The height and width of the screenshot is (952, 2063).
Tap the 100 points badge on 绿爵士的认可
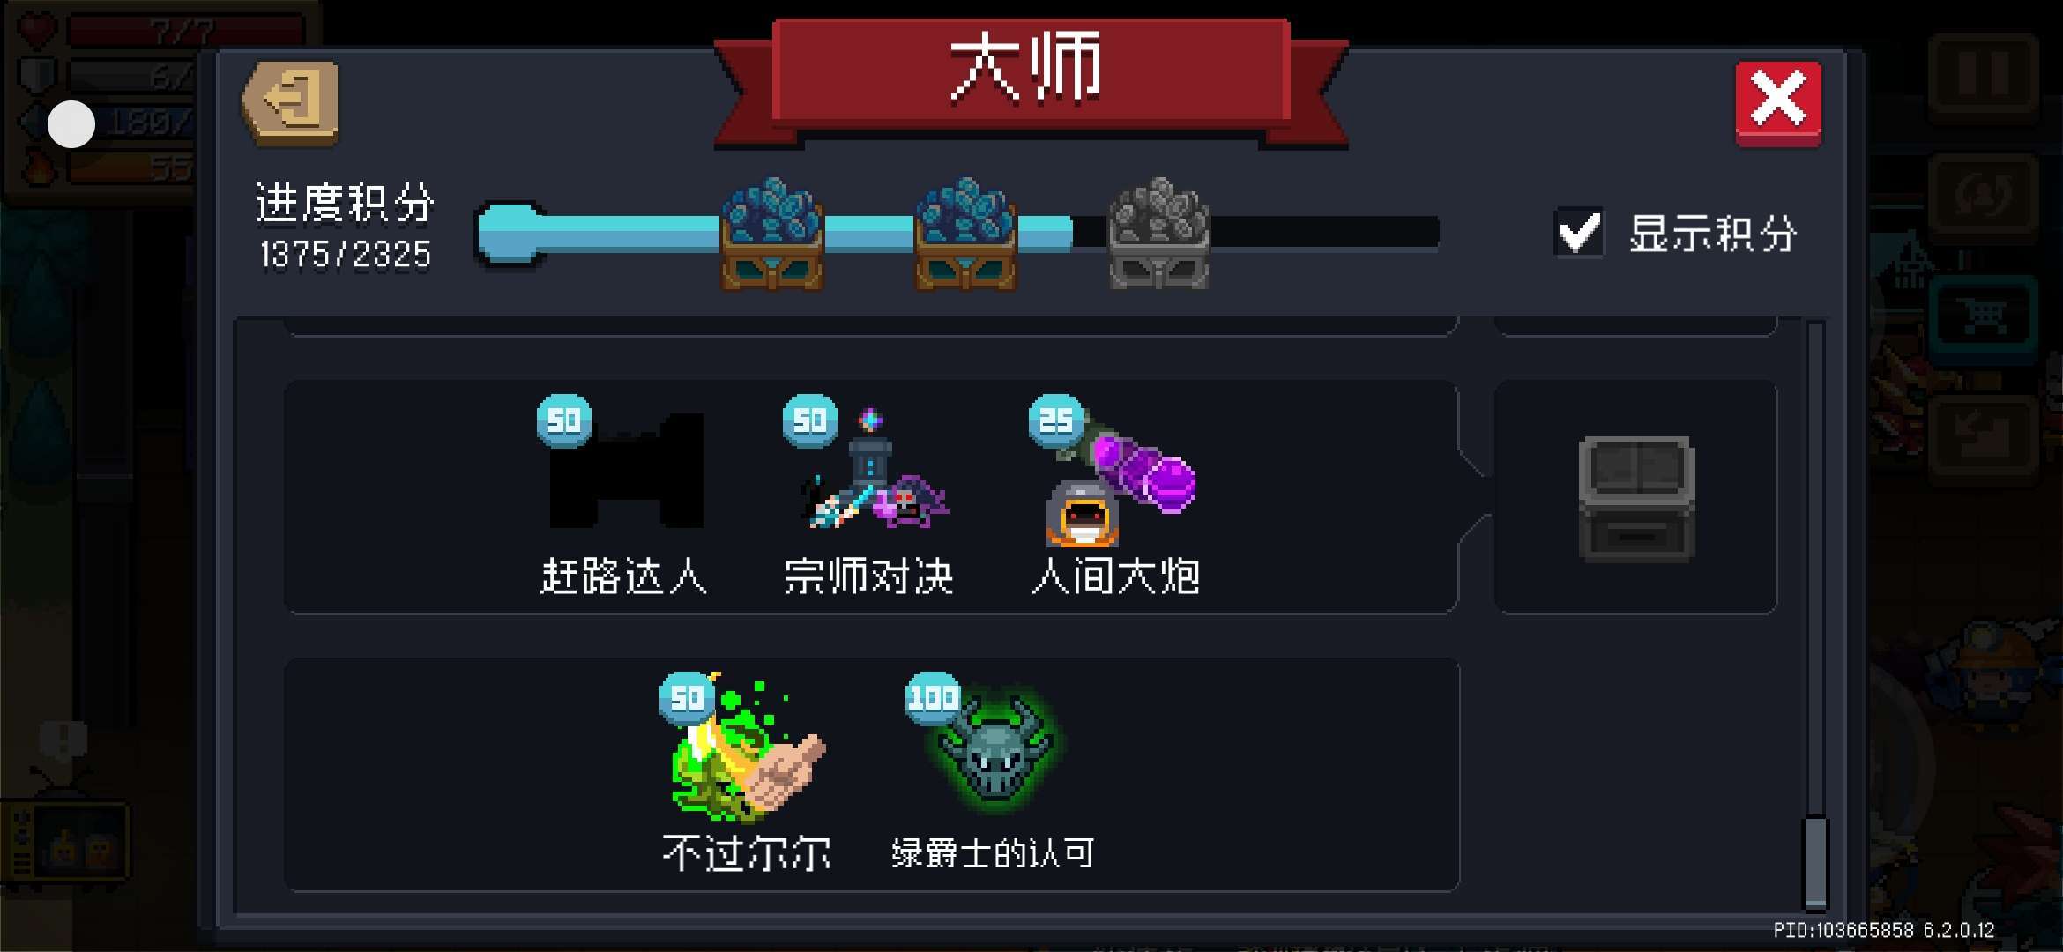point(933,697)
